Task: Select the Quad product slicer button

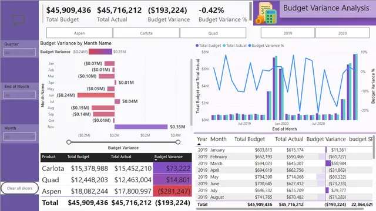Action: point(213,33)
